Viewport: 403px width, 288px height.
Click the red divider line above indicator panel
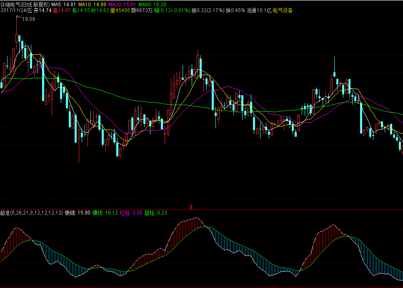point(201,209)
